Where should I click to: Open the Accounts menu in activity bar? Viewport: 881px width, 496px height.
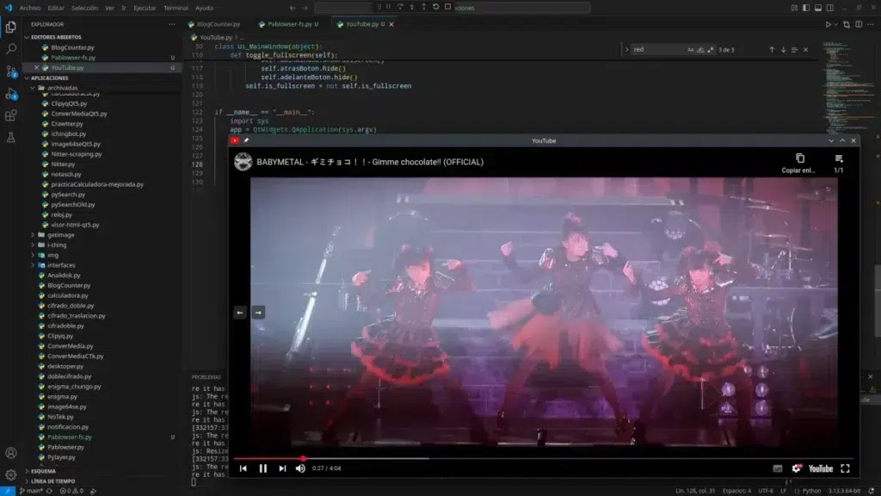(x=10, y=453)
